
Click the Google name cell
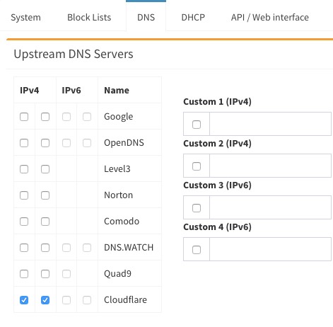[x=129, y=116]
